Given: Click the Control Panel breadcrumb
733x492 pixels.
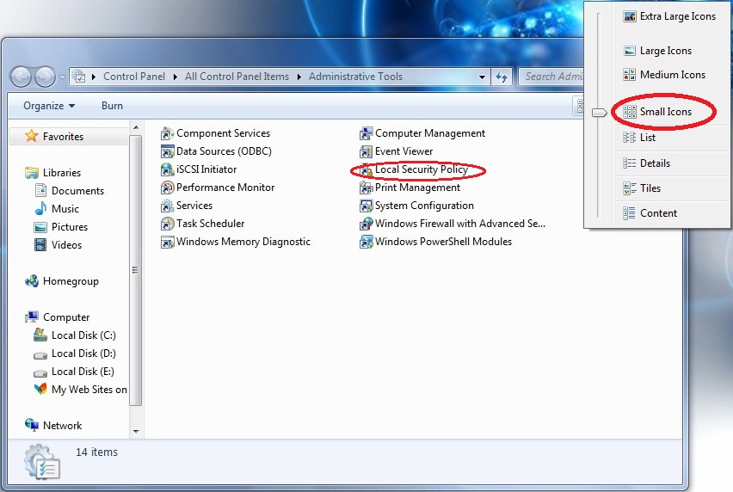Looking at the screenshot, I should point(134,77).
